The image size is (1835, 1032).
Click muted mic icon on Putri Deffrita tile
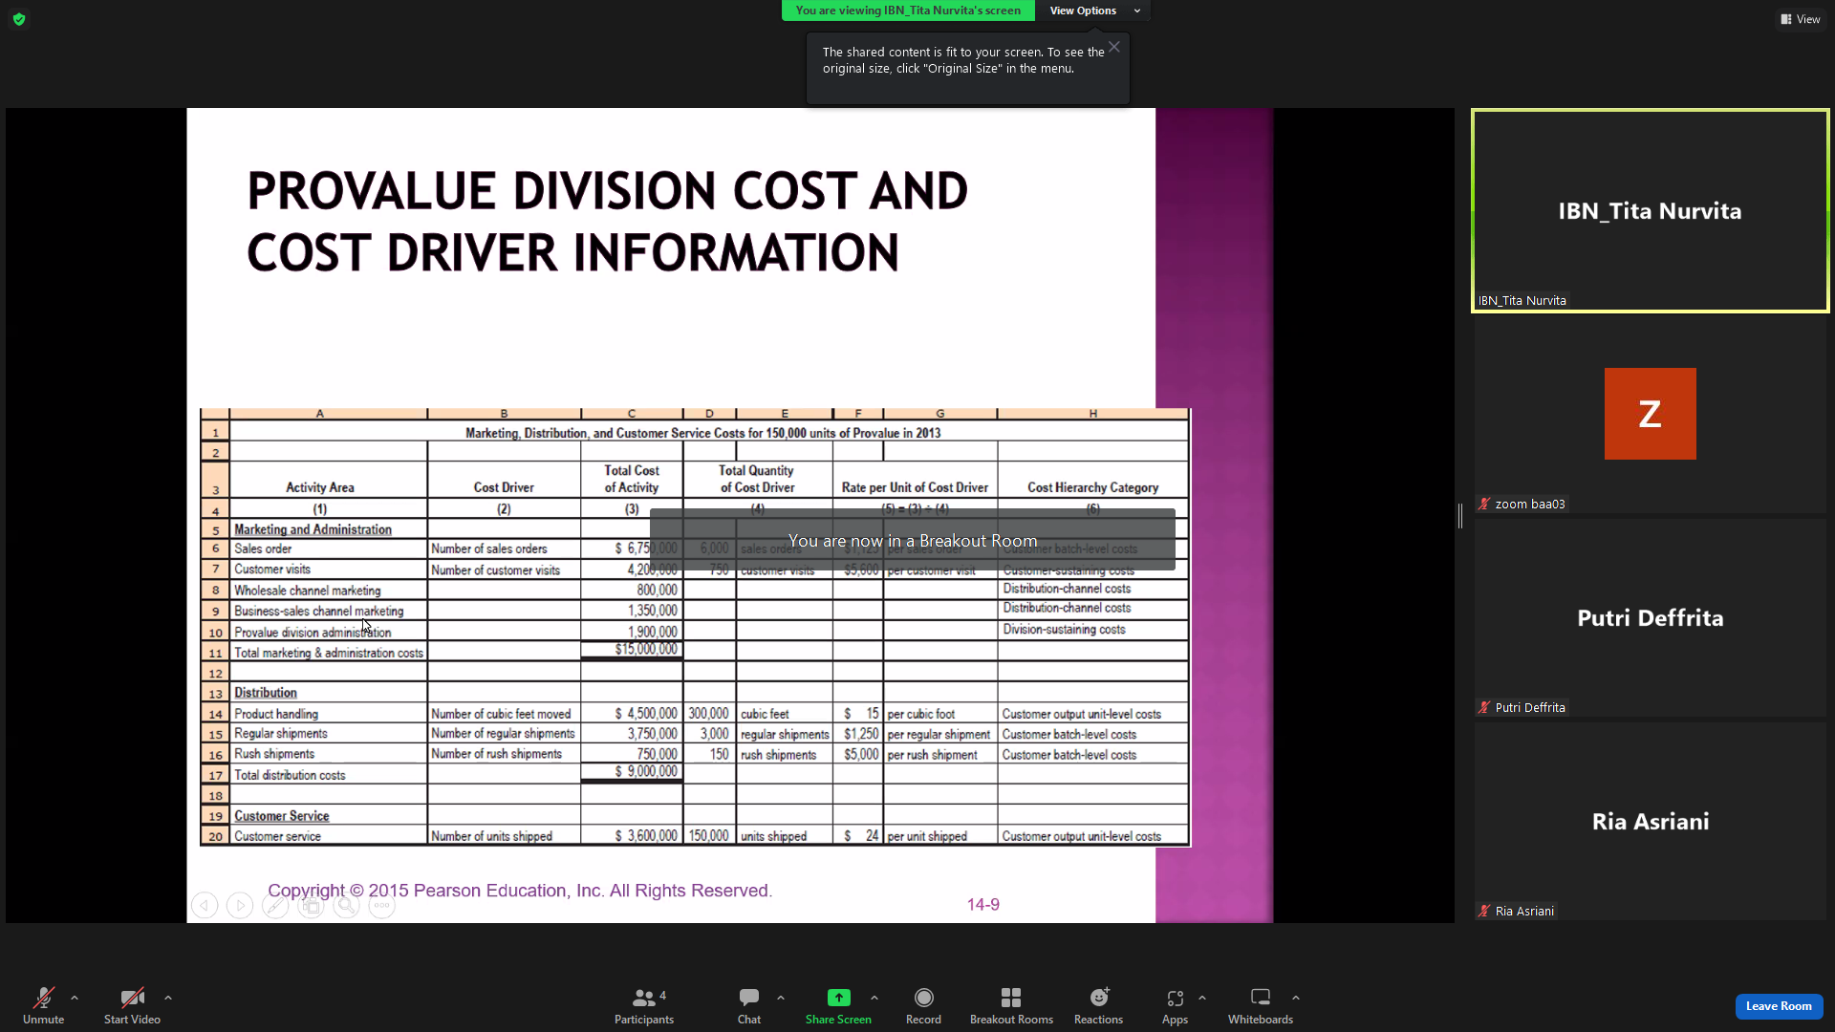(x=1484, y=707)
